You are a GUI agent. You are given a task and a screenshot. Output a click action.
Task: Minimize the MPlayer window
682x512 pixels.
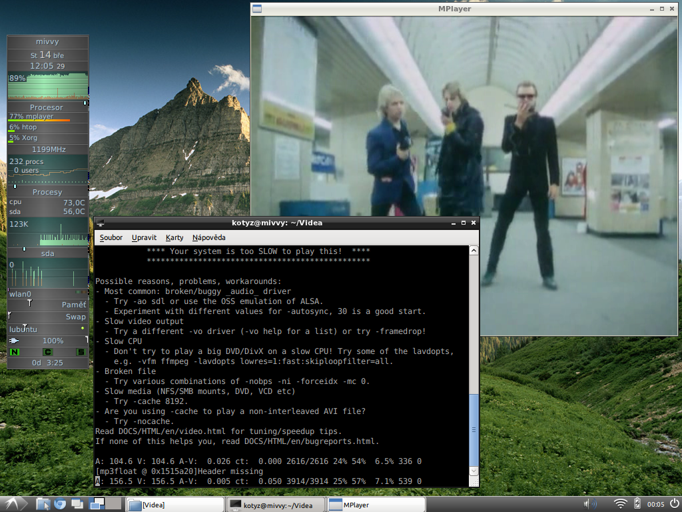pyautogui.click(x=652, y=9)
